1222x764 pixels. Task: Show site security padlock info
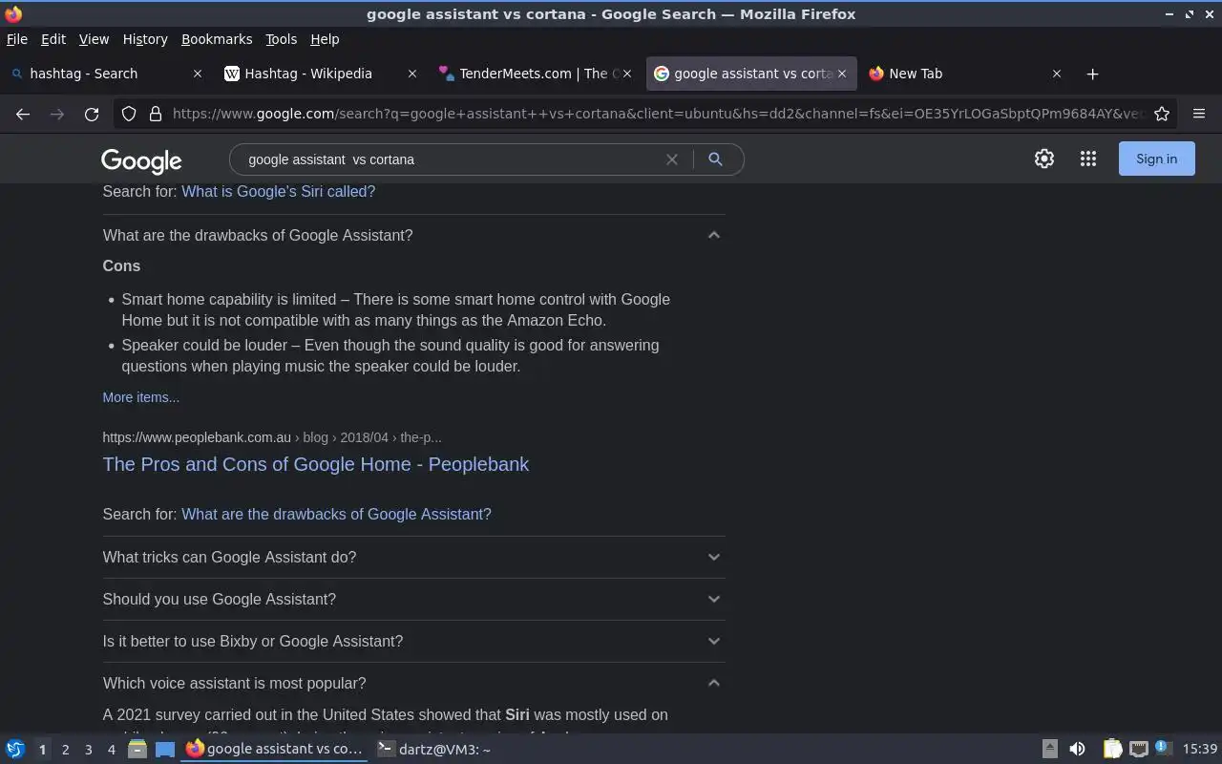156,114
